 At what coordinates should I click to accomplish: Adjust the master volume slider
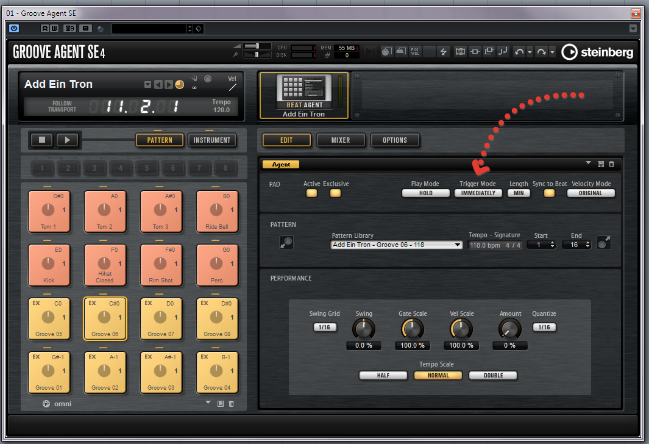(257, 46)
